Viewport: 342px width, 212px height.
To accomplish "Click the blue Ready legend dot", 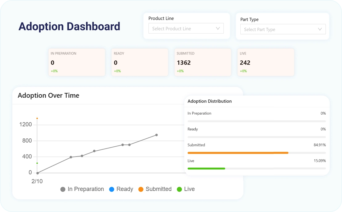I will [x=112, y=189].
